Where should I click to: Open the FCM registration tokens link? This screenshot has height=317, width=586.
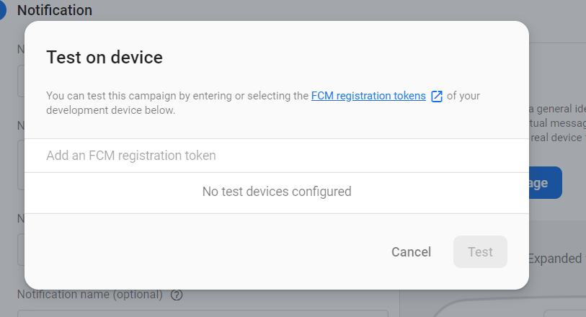tap(368, 96)
